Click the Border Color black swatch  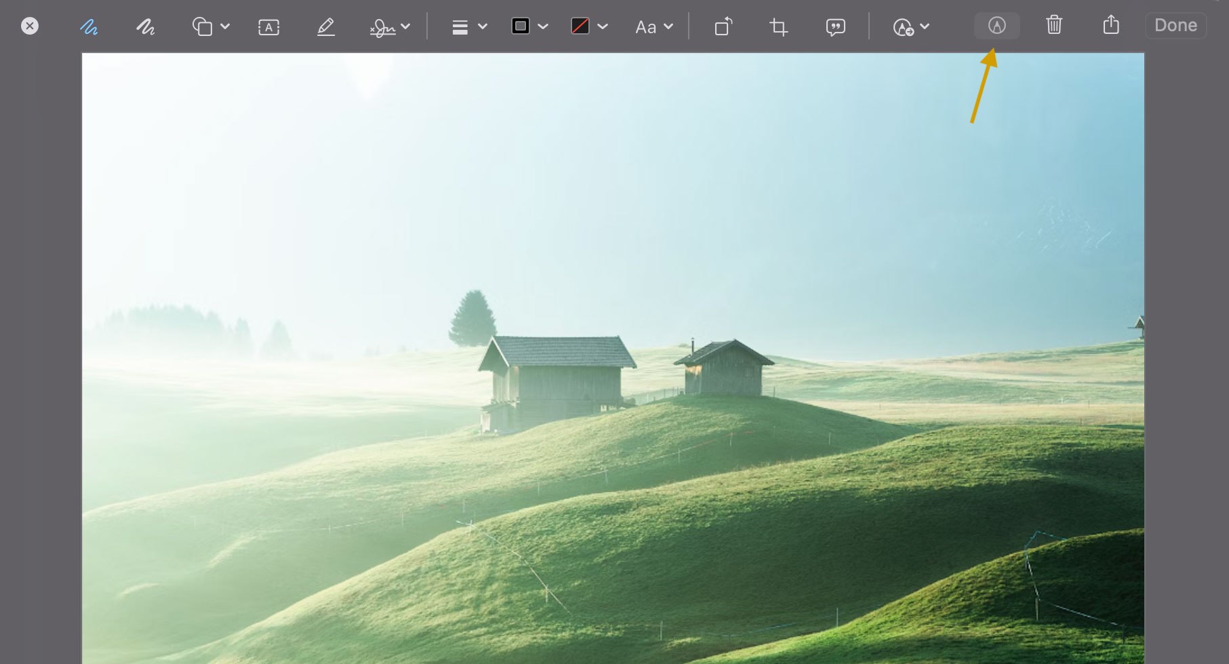pos(521,26)
